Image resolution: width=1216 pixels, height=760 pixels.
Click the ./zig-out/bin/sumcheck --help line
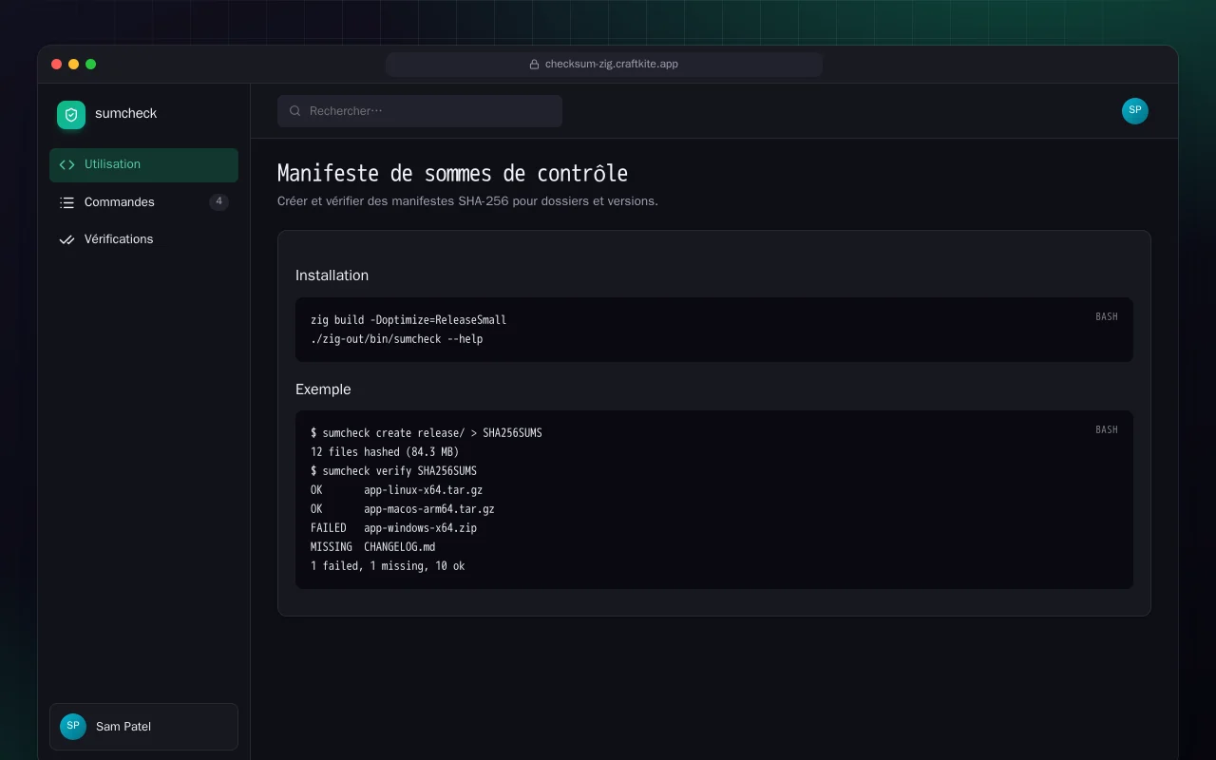click(397, 339)
